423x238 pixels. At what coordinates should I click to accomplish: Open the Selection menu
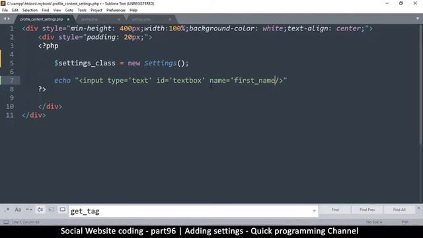point(30,11)
